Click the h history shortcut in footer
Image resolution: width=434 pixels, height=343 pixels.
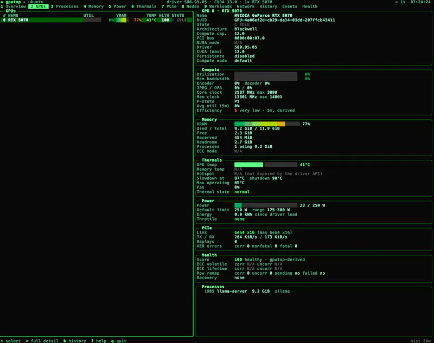(75, 341)
